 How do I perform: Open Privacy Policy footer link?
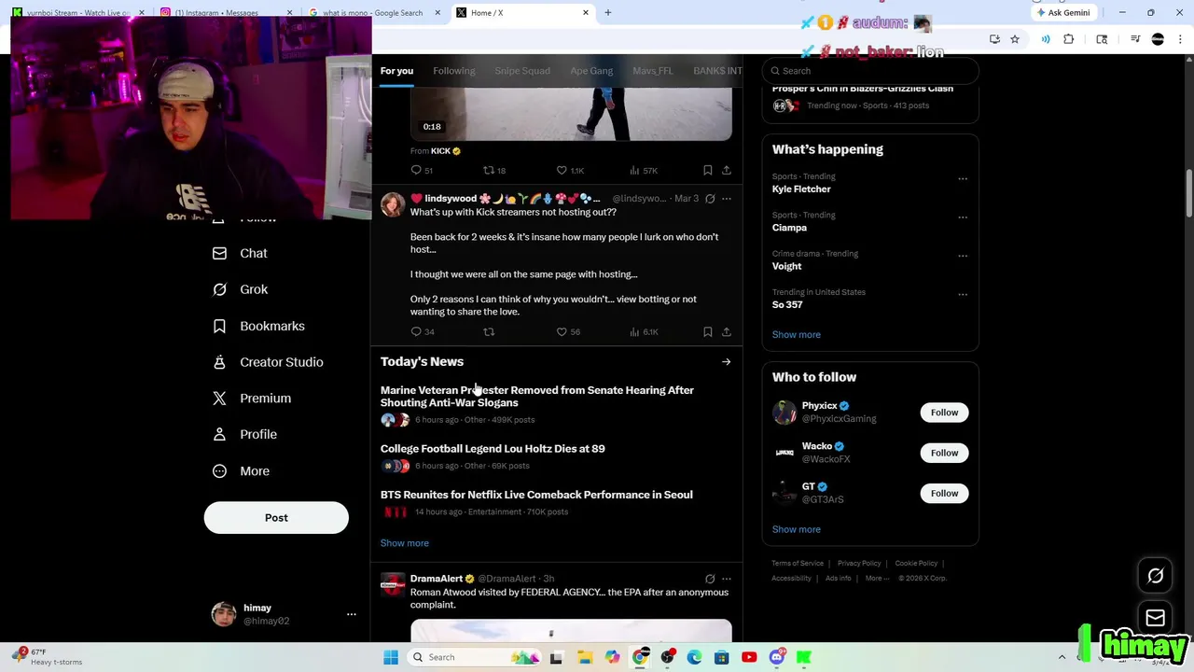[859, 564]
